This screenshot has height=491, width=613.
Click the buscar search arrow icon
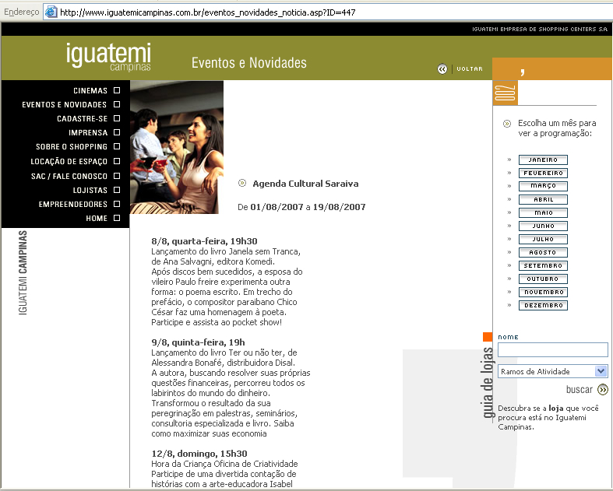(602, 389)
